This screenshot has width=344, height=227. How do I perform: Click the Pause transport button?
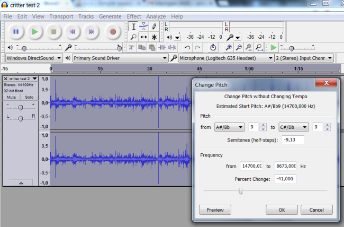pyautogui.click(x=15, y=32)
